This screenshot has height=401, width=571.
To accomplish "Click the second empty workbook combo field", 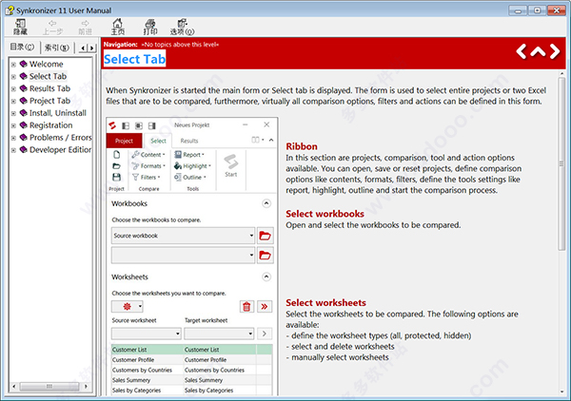I will [183, 256].
